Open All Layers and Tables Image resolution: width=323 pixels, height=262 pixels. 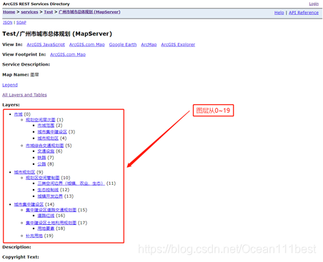coord(24,95)
